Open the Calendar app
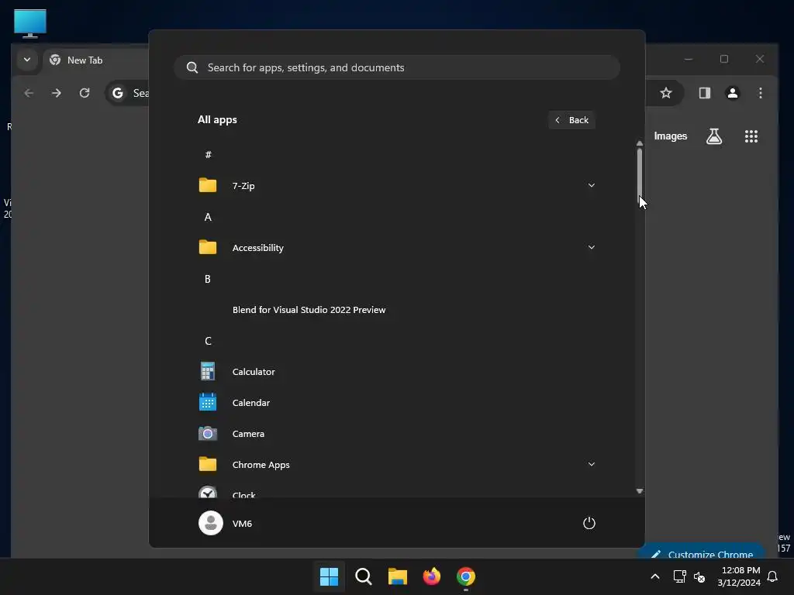794x595 pixels. [396, 403]
